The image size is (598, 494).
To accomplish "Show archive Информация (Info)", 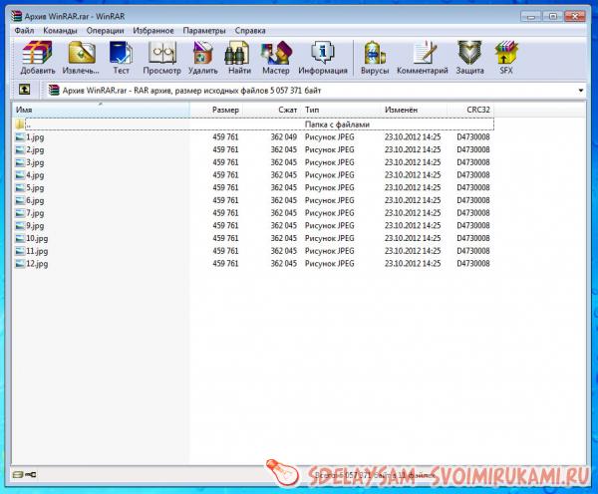I will [322, 56].
